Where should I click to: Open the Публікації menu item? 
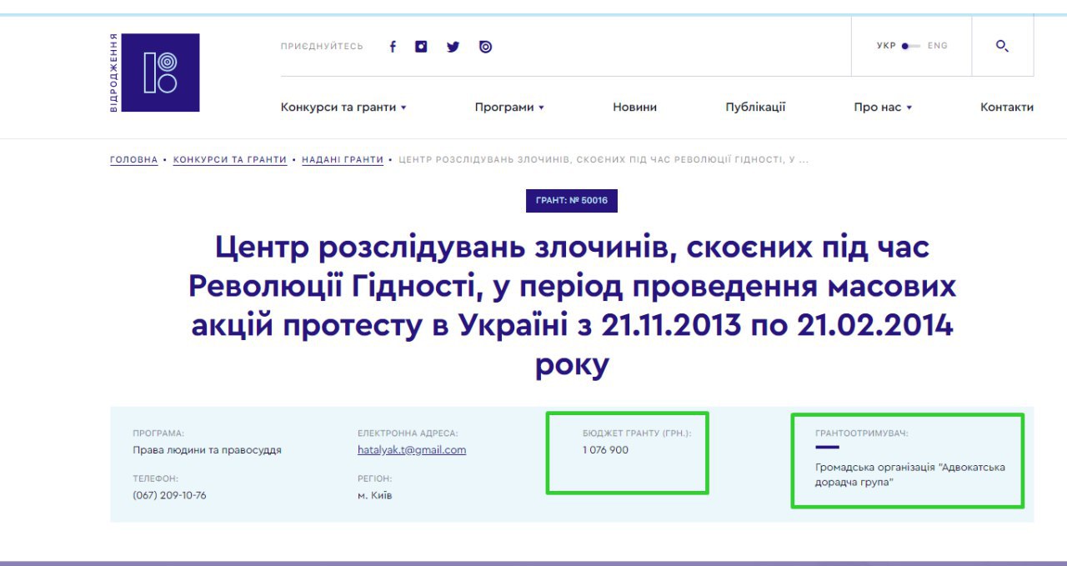755,107
